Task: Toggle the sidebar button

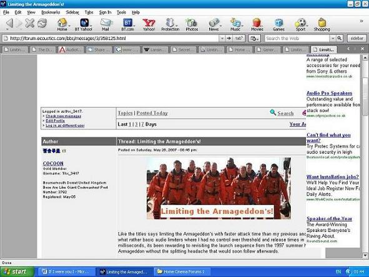Action: [357, 38]
